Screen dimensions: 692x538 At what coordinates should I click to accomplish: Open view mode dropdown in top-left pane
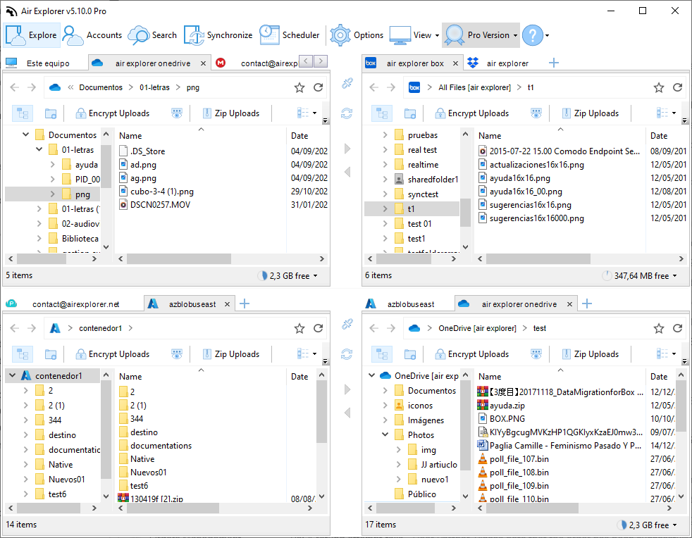tap(307, 113)
